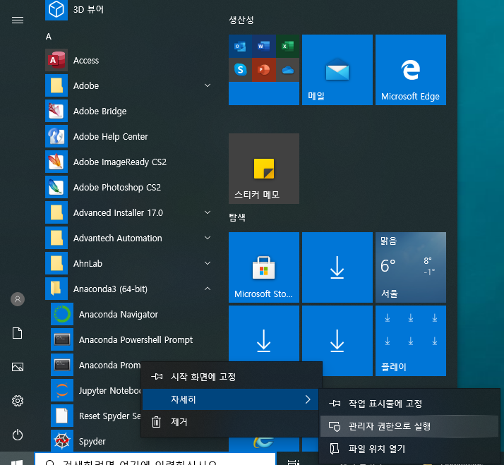Viewport: 504px width, 465px height.
Task: Click the PowerPoint icon in Office tile
Action: click(264, 70)
